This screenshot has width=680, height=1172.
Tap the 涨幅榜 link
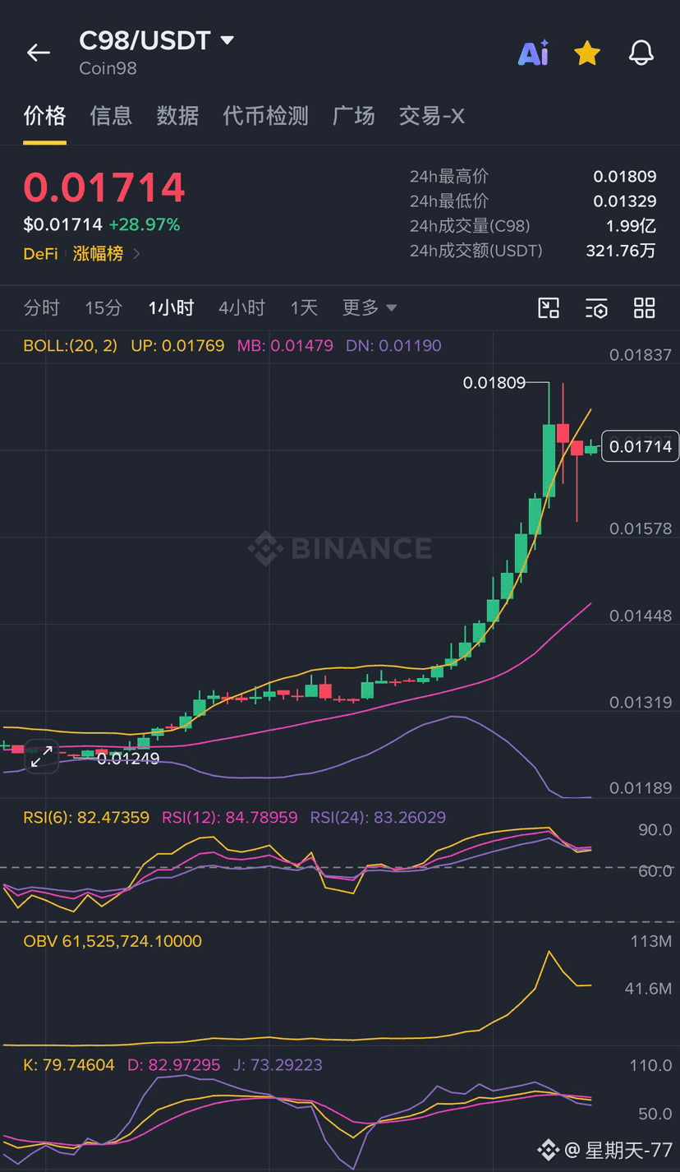pyautogui.click(x=98, y=254)
